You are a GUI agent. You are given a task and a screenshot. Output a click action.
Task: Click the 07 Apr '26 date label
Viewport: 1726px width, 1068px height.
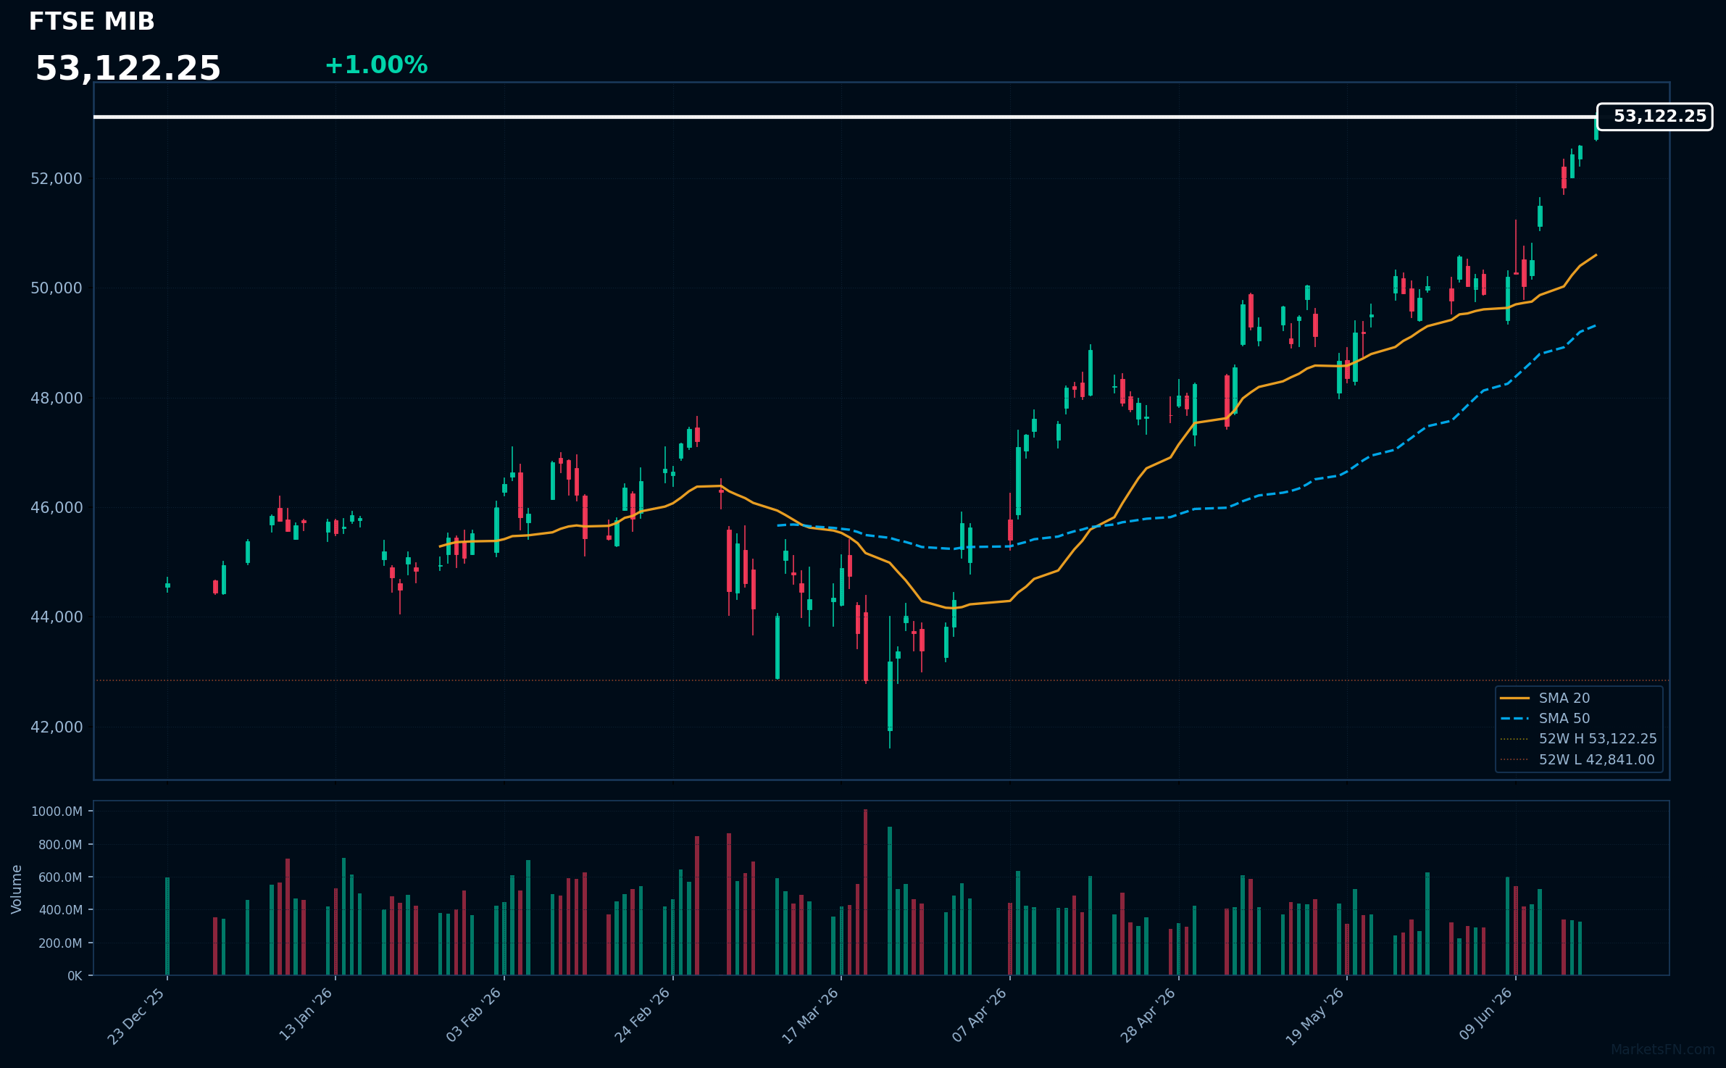point(980,1015)
